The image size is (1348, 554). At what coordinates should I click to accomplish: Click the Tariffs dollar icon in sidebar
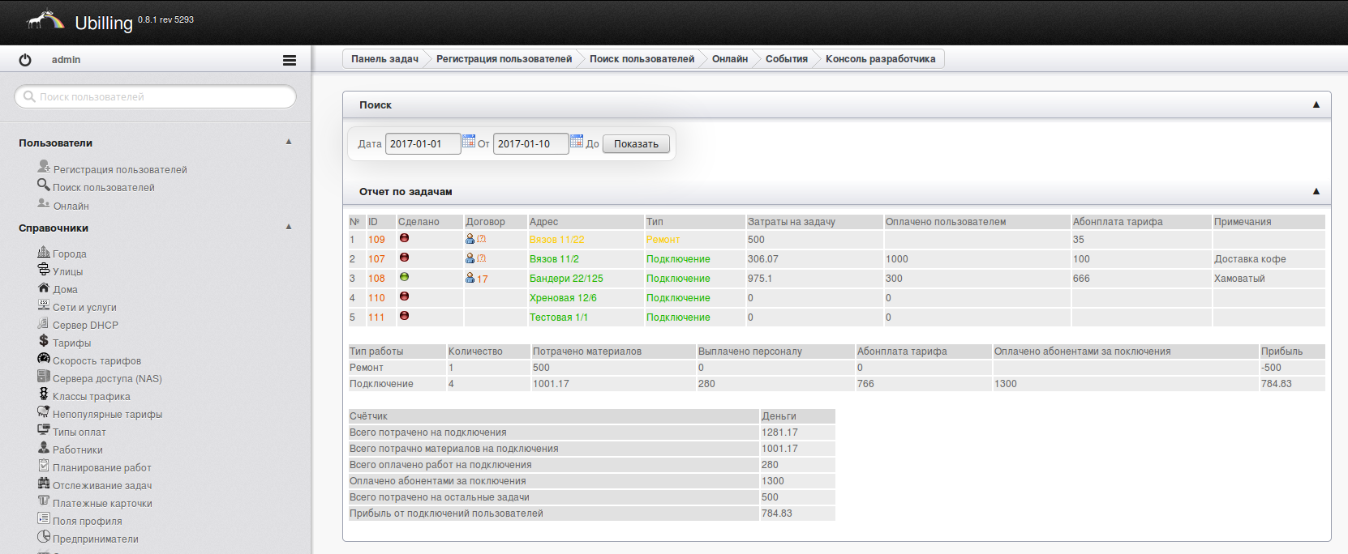pyautogui.click(x=44, y=341)
